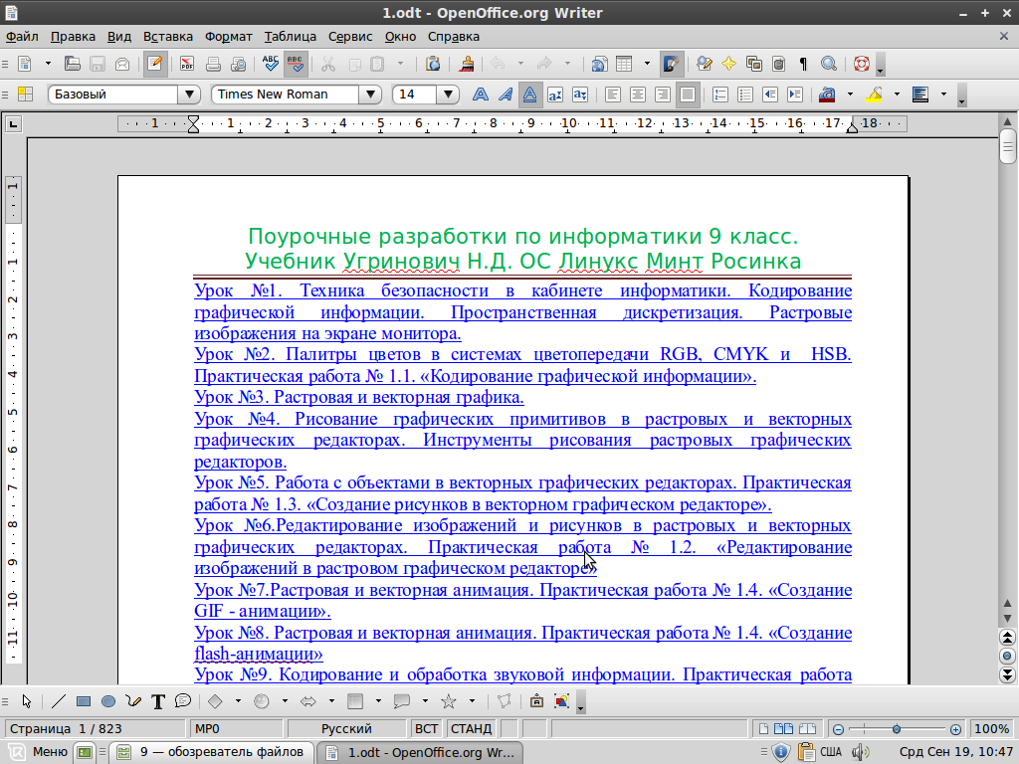Toggle Italic formatting
Viewport: 1019px width, 764px height.
click(x=505, y=95)
